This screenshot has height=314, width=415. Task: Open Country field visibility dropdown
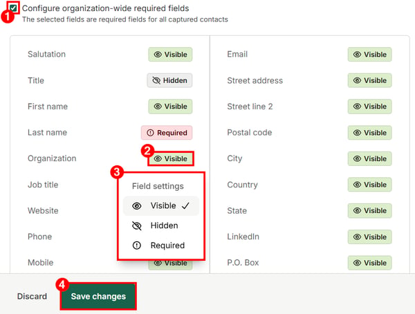[x=370, y=185]
